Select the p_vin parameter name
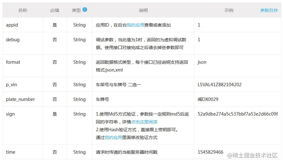283x164 pixels. pyautogui.click(x=11, y=85)
